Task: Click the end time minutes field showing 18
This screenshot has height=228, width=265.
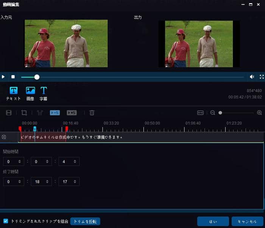Action: click(41, 182)
